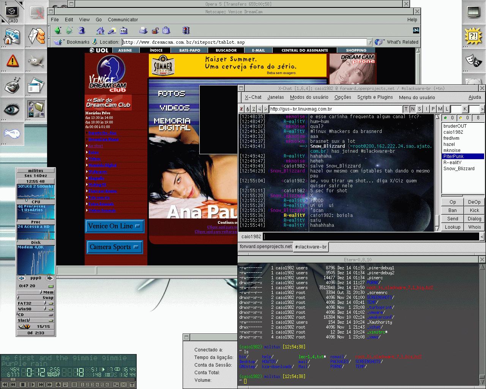Viewport: 486px width, 389px height.
Task: Toggle X-Chat channel mode I
Action: (x=426, y=109)
